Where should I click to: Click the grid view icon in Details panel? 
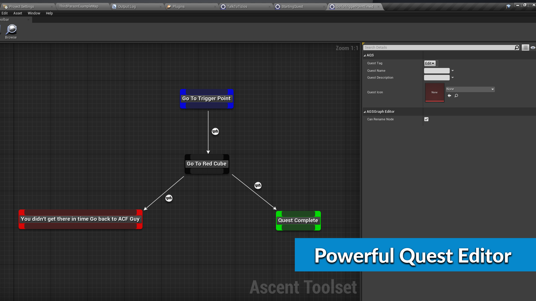point(525,47)
